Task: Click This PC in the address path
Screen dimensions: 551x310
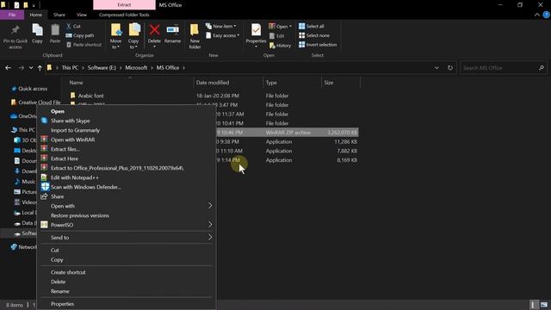Action: (x=70, y=68)
